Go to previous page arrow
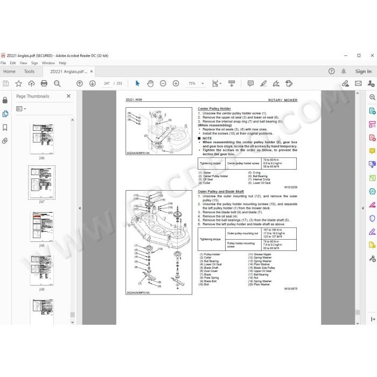 [x=80, y=83]
